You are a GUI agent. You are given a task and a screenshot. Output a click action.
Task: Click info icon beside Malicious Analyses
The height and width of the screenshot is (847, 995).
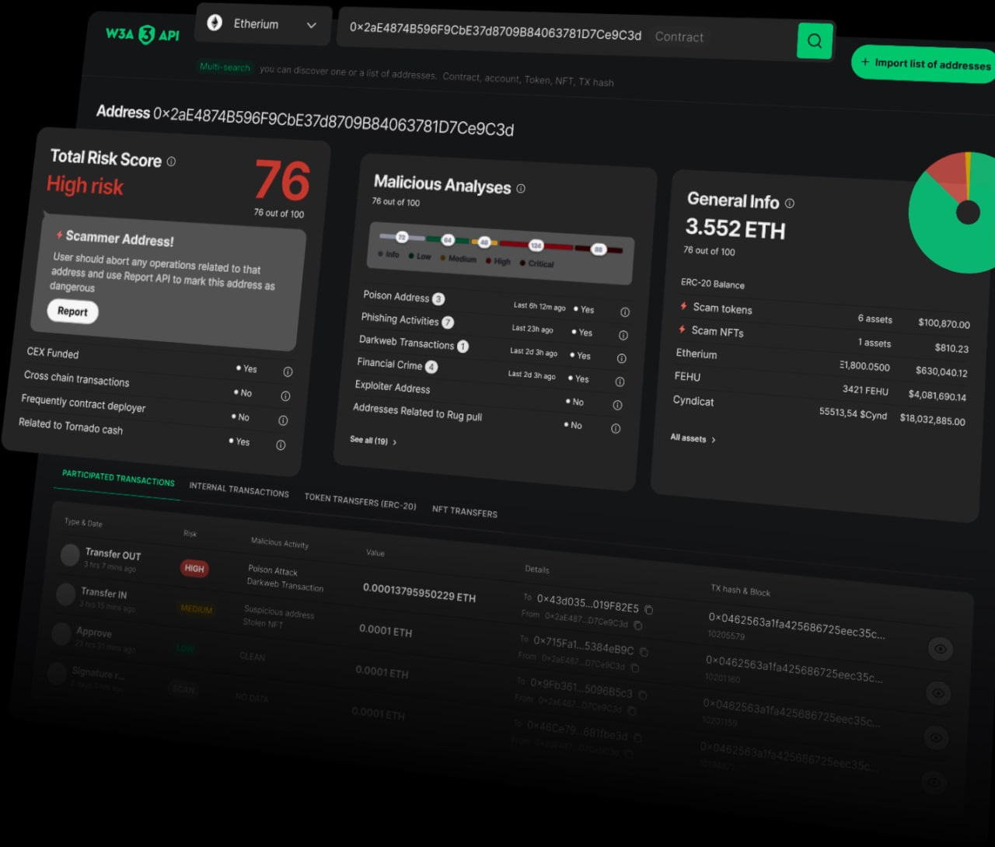pyautogui.click(x=521, y=188)
